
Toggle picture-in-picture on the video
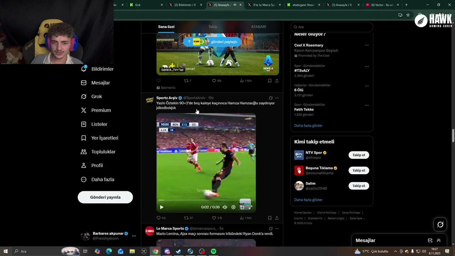click(x=242, y=207)
